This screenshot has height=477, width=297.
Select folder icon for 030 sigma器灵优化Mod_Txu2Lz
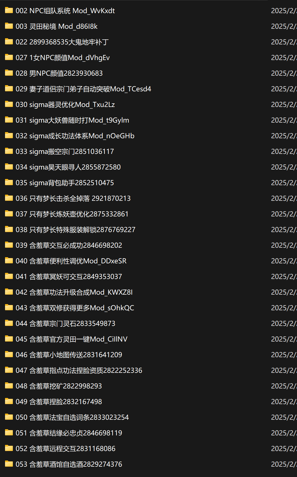pos(9,104)
